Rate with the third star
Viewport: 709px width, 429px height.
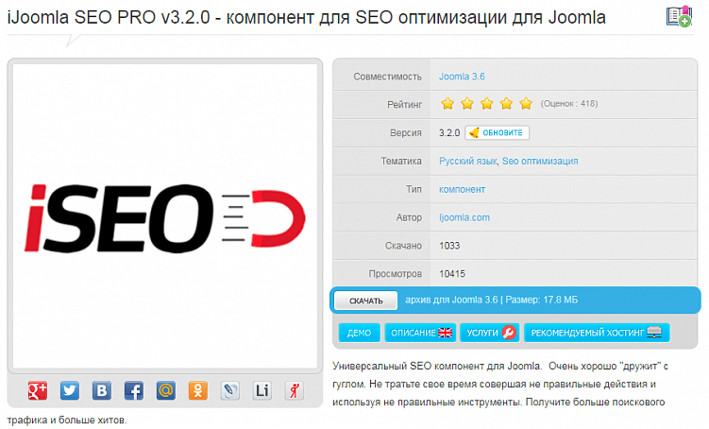486,104
